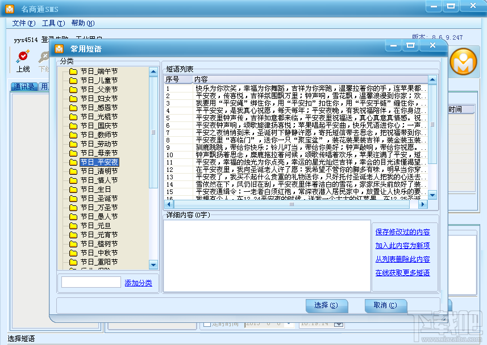This screenshot has height=345, width=487.
Task: Click the folder icon for 节日_圣诞节
Action: (73, 199)
